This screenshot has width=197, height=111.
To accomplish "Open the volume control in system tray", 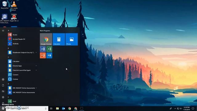I will (181, 109).
